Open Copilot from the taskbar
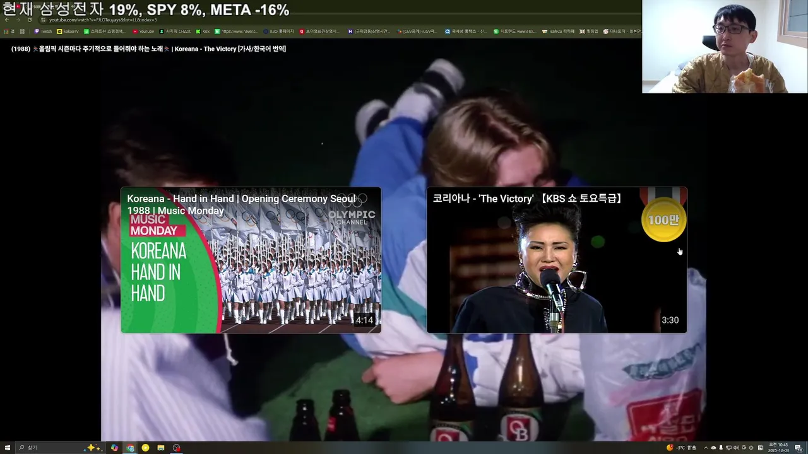Image resolution: width=808 pixels, height=454 pixels. coord(114,448)
